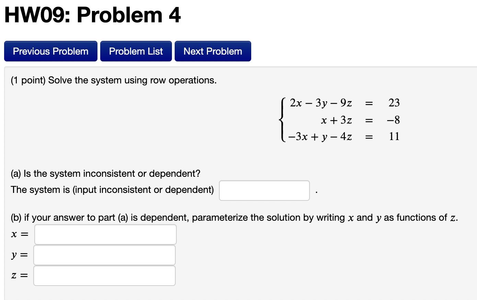
Task: Click inside the x parameterization field
Action: pyautogui.click(x=105, y=234)
